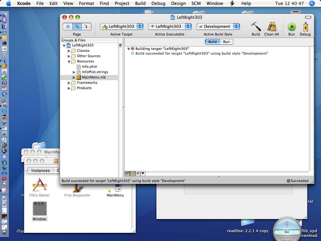321x241 pixels.
Task: Collapse the LeftRight303 project tree root
Action: (64, 46)
